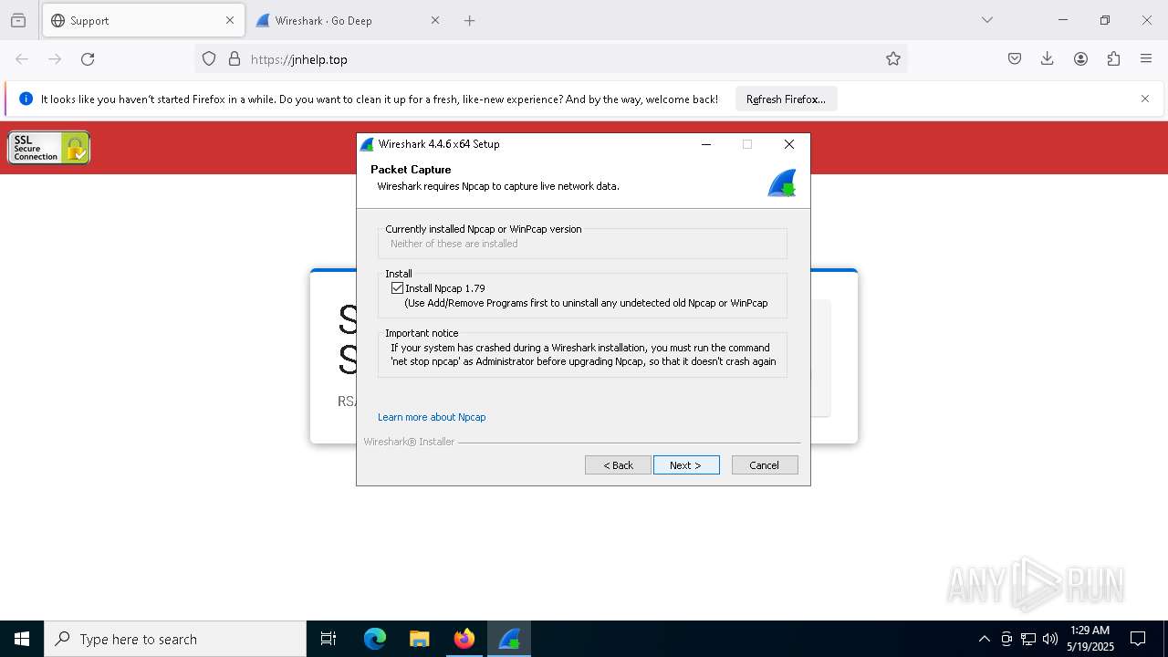Click the taskbar search box
Screen dimensions: 1168x657
(175, 639)
